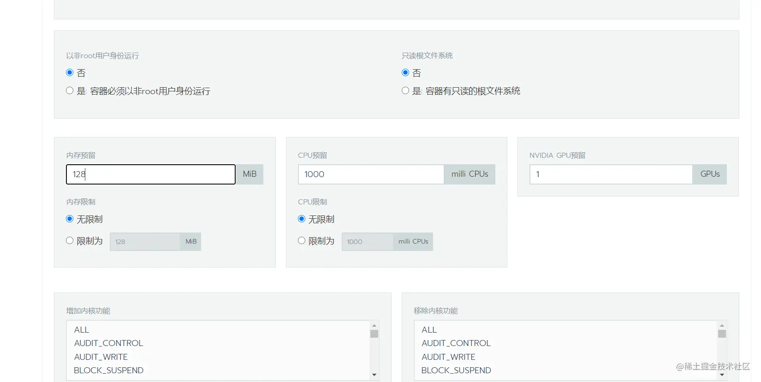761x382 pixels.
Task: Click scrollbar thumb of 增加内核功能 list
Action: (x=374, y=334)
